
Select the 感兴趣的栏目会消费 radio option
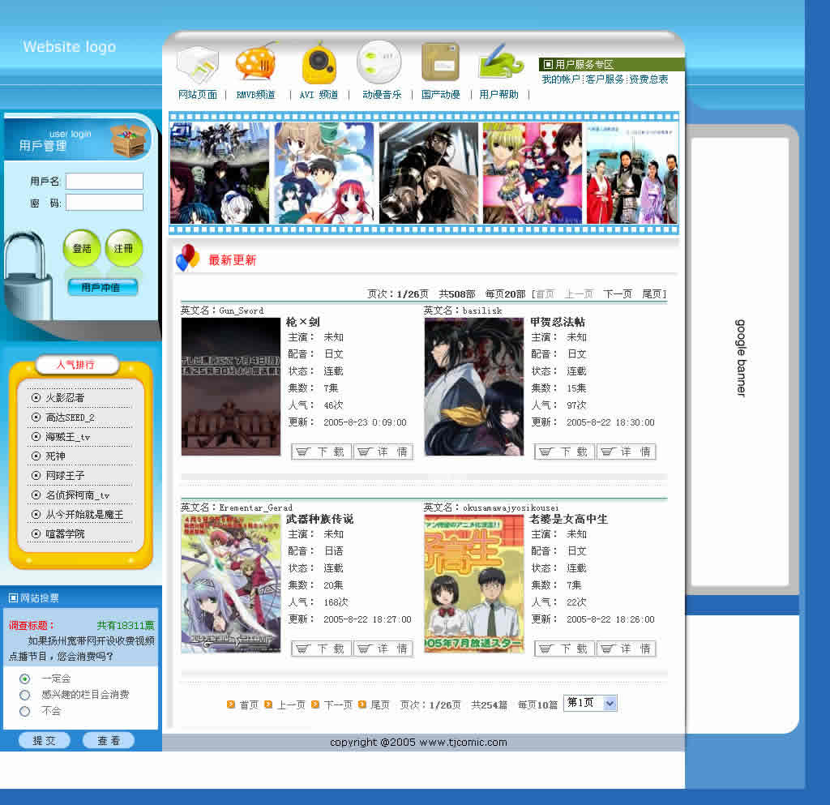pyautogui.click(x=25, y=695)
